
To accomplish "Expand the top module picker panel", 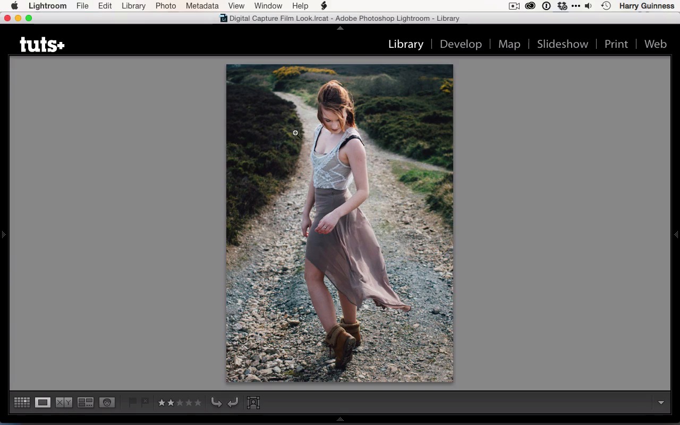I will point(340,28).
